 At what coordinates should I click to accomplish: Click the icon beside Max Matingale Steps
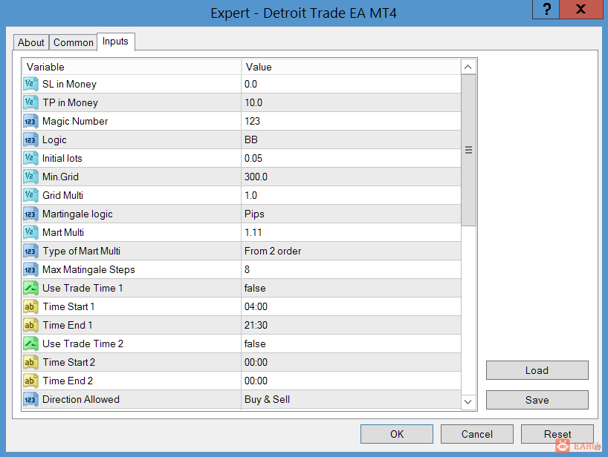point(30,270)
